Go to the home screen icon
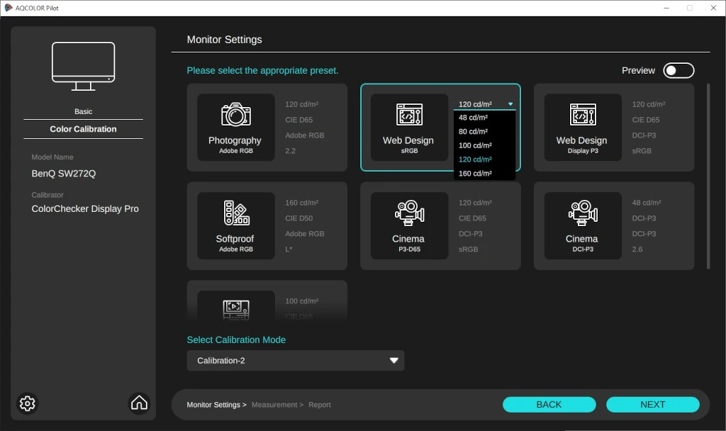 pyautogui.click(x=139, y=403)
